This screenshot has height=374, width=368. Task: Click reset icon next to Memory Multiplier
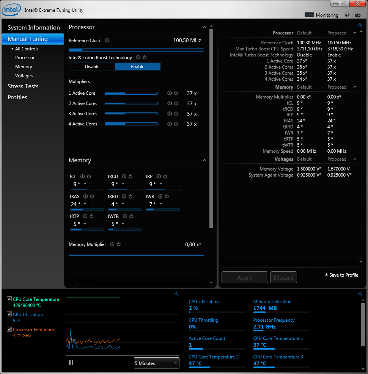point(118,244)
